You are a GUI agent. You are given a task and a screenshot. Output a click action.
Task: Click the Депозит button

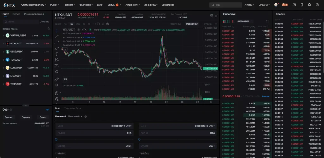(x=9, y=117)
